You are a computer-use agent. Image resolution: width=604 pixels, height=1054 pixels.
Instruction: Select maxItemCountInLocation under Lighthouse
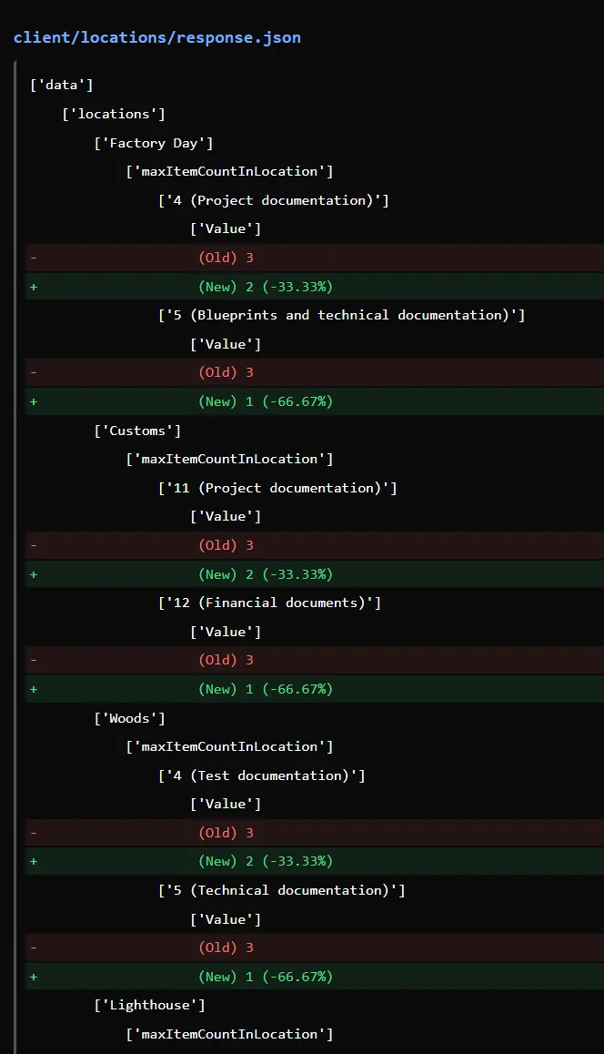230,1034
